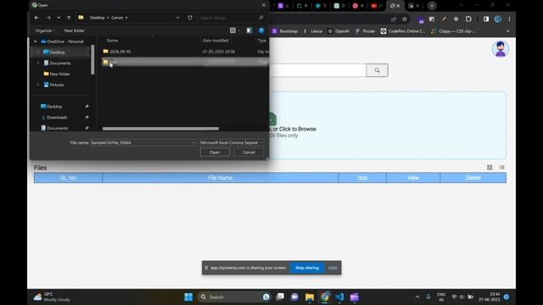Screen dimensions: 543x305
Task: Go up one folder level
Action: tap(69, 18)
